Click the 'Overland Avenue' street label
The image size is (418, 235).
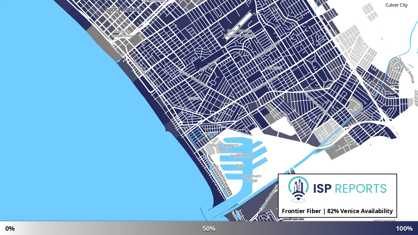[406, 70]
